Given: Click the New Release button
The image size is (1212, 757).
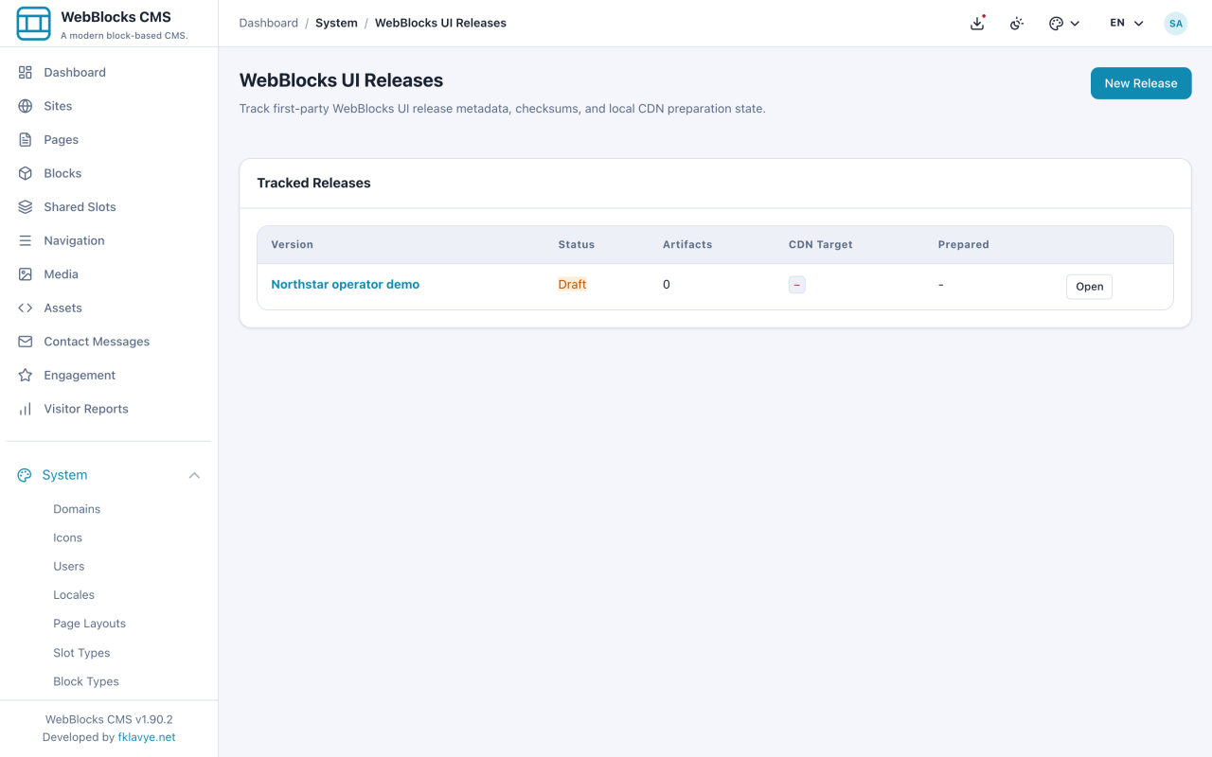Looking at the screenshot, I should point(1141,83).
